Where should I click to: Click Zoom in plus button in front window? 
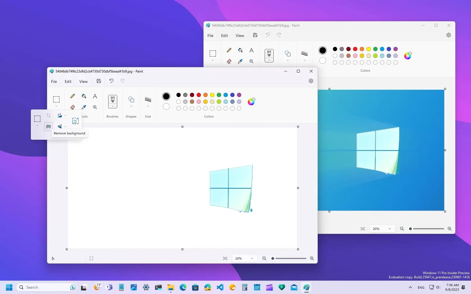click(312, 258)
